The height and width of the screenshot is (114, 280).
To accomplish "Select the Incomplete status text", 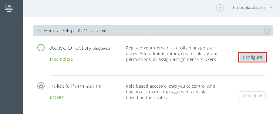I will click(61, 59).
